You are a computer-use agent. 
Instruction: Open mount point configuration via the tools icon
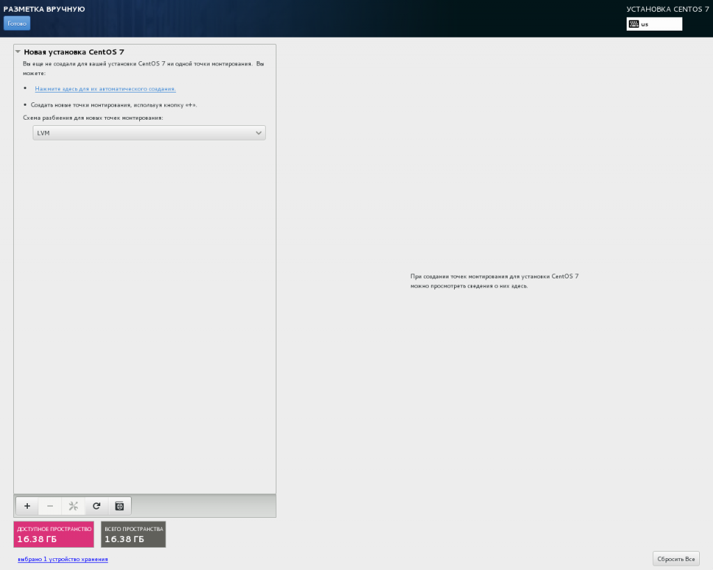coord(73,506)
